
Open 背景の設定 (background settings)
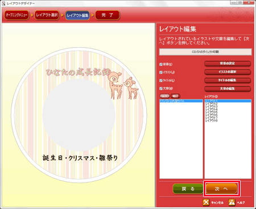(x=228, y=64)
